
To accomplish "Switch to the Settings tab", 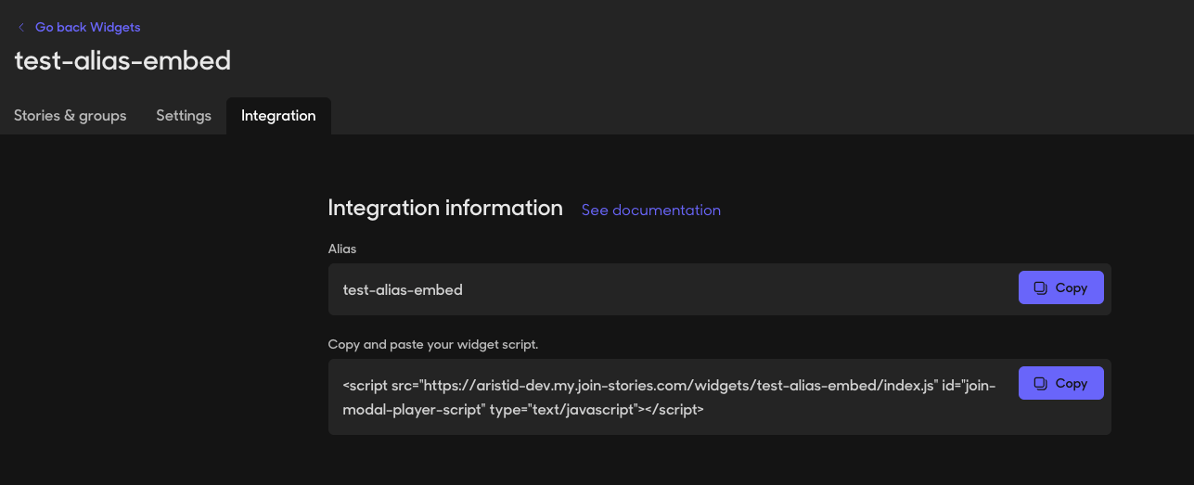I will [184, 116].
